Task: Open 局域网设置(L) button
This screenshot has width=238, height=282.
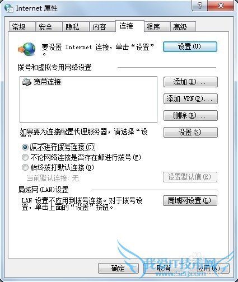Action: 190,200
